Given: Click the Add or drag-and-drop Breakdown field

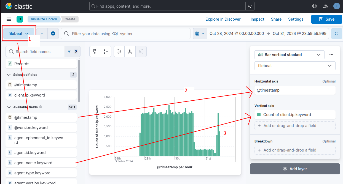Looking at the screenshot, I should coord(295,150).
